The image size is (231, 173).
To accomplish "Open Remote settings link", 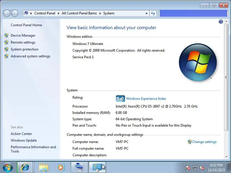I will click(x=23, y=42).
